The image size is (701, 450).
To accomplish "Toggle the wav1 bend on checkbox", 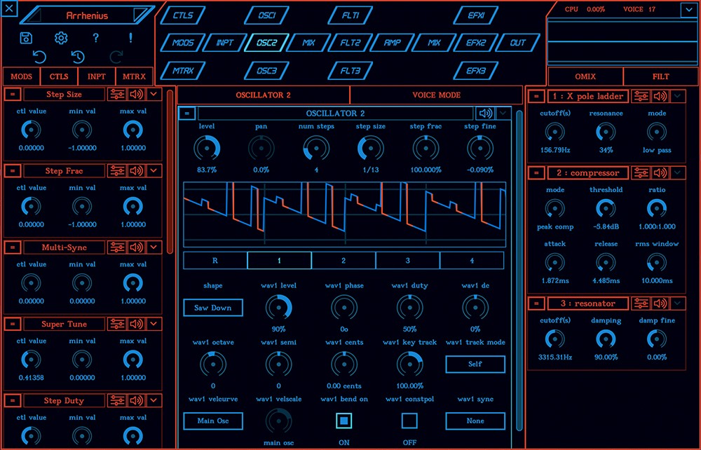I will point(345,421).
